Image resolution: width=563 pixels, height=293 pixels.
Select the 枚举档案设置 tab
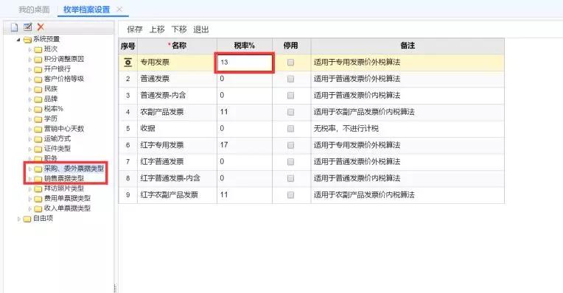pyautogui.click(x=86, y=10)
